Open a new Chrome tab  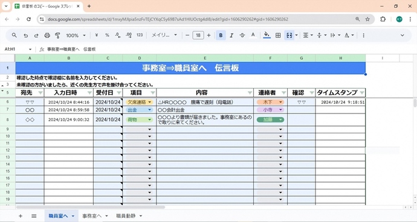click(89, 6)
